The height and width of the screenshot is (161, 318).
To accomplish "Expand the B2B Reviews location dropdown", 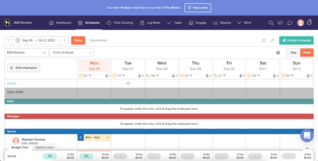I will pos(26,52).
